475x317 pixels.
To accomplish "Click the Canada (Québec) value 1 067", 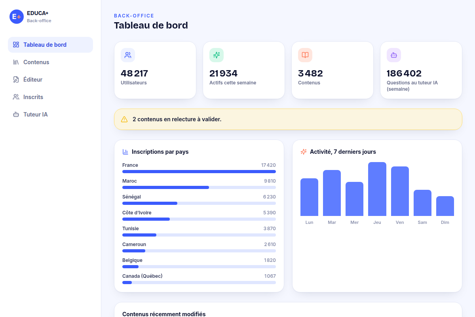I will click(270, 276).
